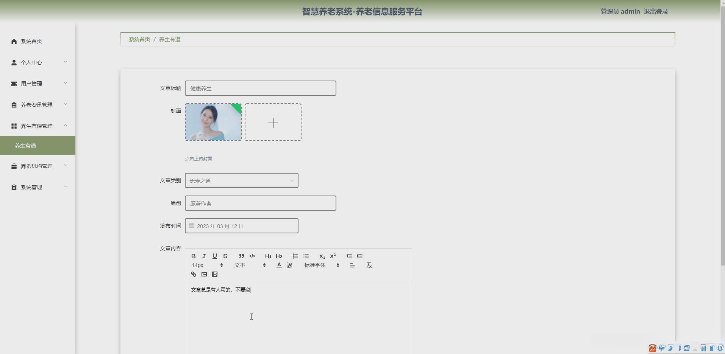
Task: Open the code view in the editor
Action: click(252, 256)
